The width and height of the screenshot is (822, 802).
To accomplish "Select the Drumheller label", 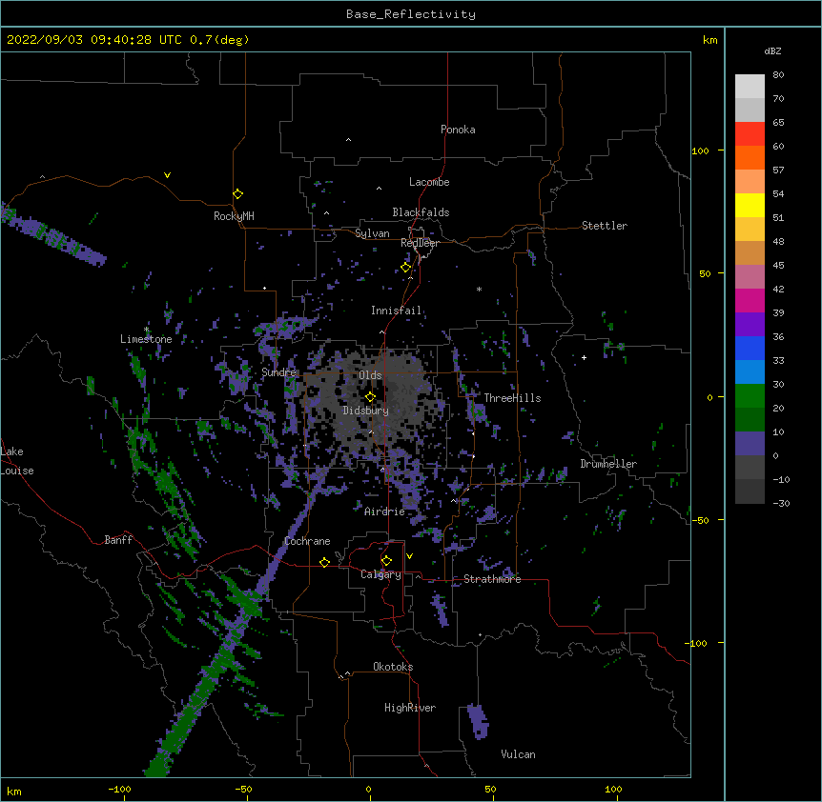I will click(608, 464).
